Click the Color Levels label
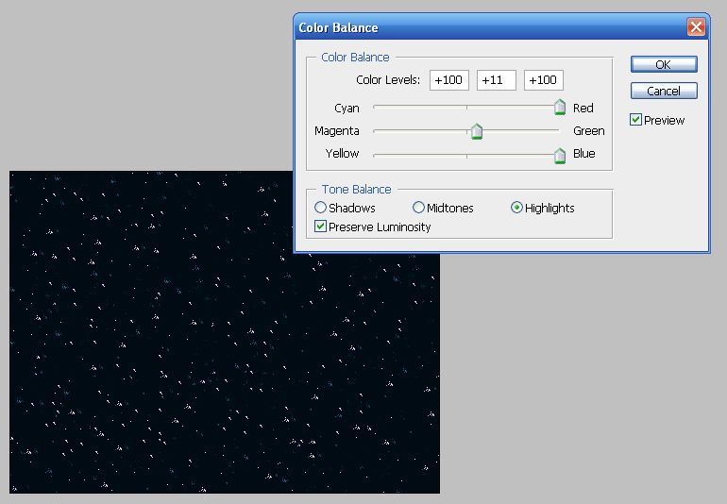This screenshot has width=727, height=504. coord(388,80)
